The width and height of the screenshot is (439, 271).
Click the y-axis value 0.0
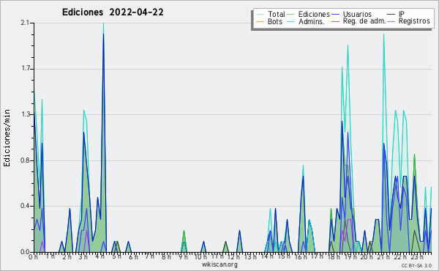coord(25,252)
